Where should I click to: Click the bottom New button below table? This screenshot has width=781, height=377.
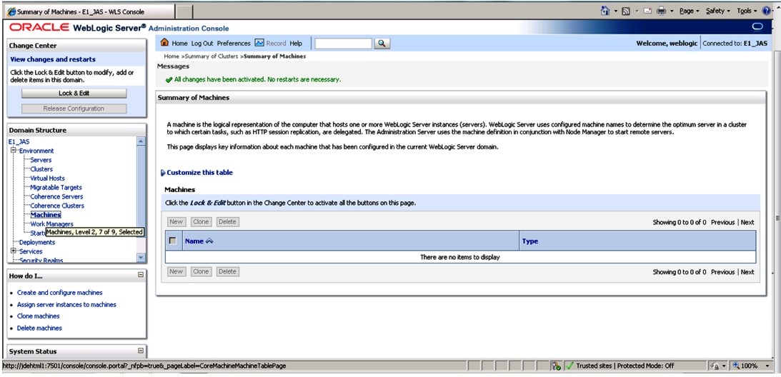pos(176,271)
